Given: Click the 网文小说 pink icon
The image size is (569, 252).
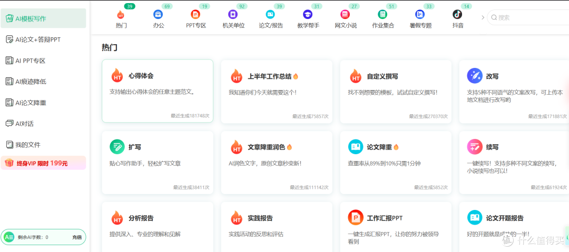Looking at the screenshot, I should pyautogui.click(x=345, y=15).
